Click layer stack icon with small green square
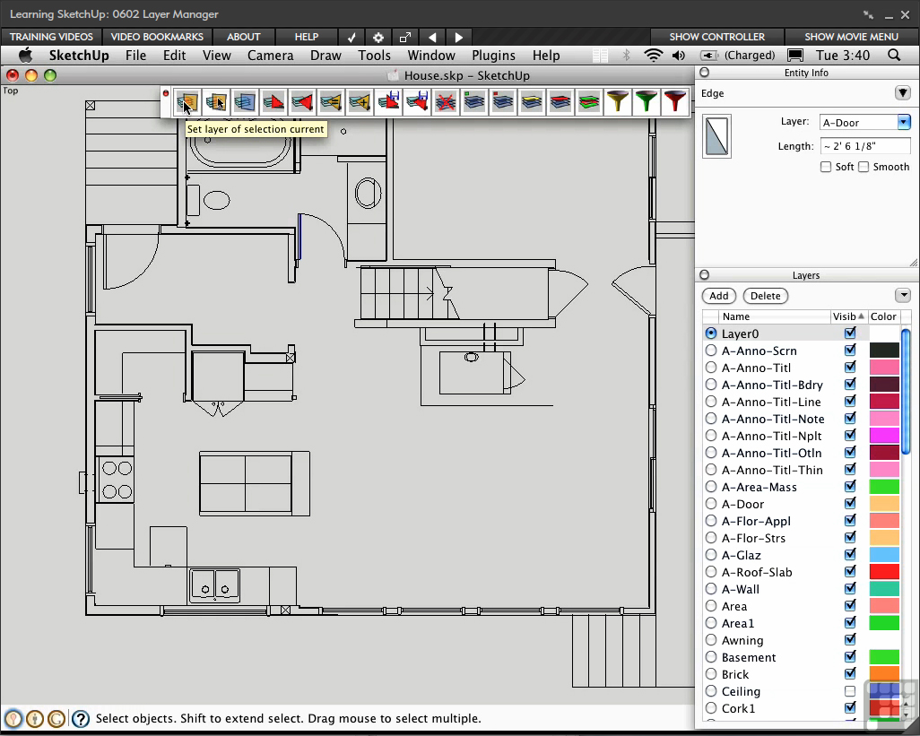This screenshot has height=736, width=920. [474, 102]
